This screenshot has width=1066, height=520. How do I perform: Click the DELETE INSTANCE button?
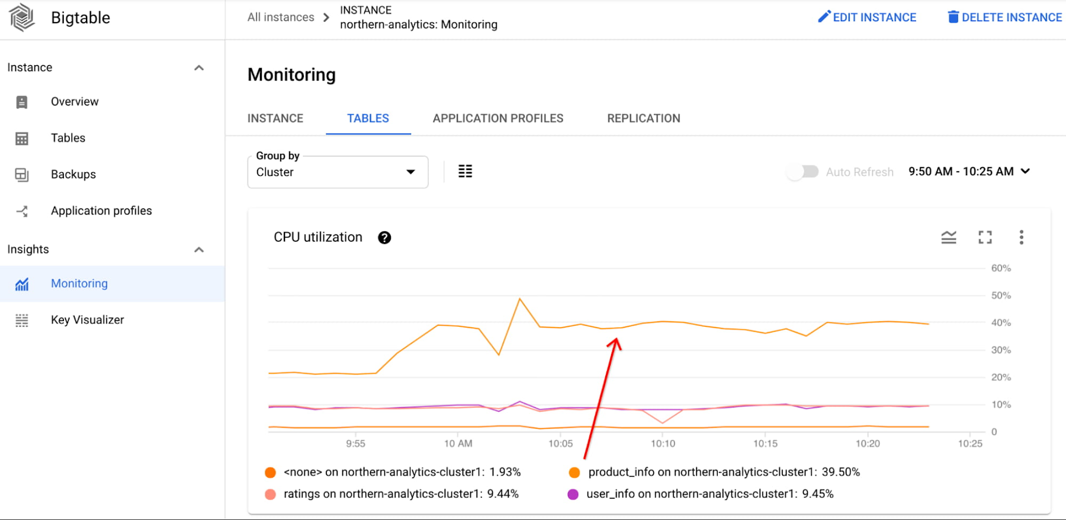point(1004,17)
